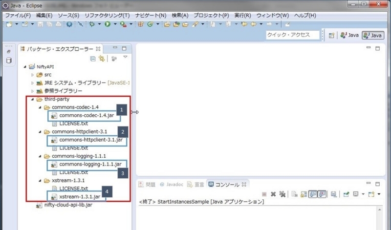Click the Open Perspective icon
The width and height of the screenshot is (391, 230).
coord(331,35)
